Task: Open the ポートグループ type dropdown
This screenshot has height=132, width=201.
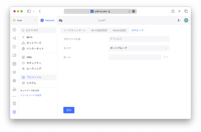Action: click(x=139, y=48)
